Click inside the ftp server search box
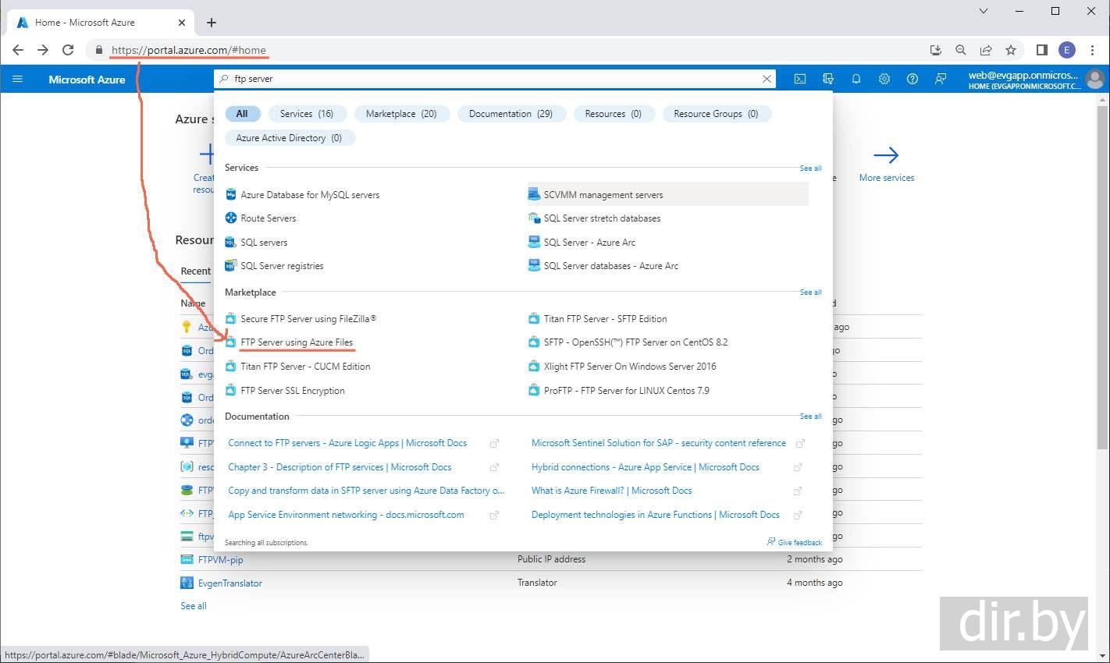Viewport: 1110px width, 663px height. tap(492, 79)
